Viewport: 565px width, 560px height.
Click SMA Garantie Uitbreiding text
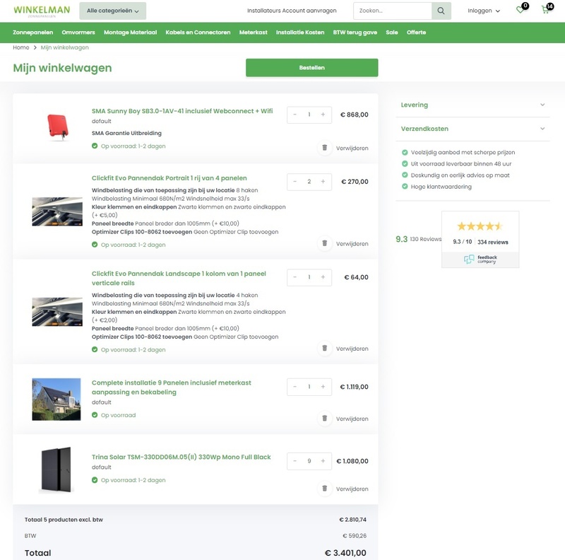coord(126,133)
